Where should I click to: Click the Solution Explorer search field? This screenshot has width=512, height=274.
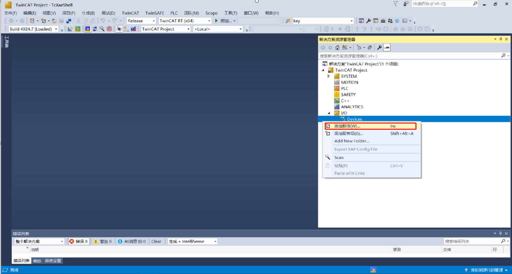coord(410,56)
